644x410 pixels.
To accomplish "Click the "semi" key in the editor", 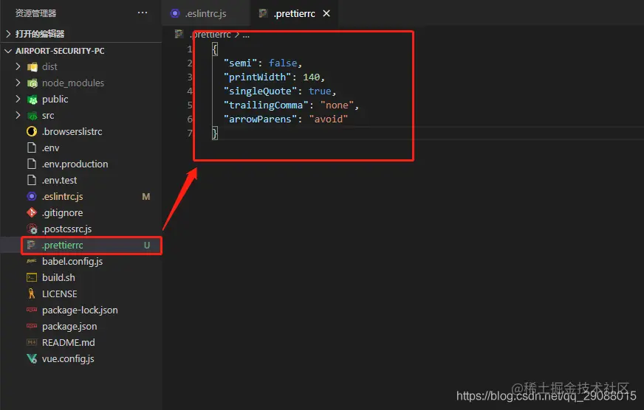I will (240, 63).
